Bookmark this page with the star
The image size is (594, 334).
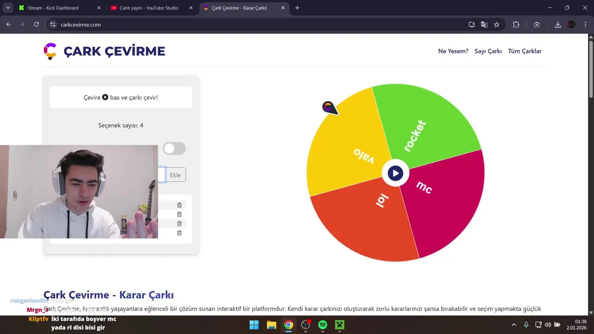[x=497, y=25]
